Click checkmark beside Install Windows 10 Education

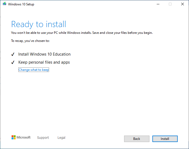coord(13,54)
